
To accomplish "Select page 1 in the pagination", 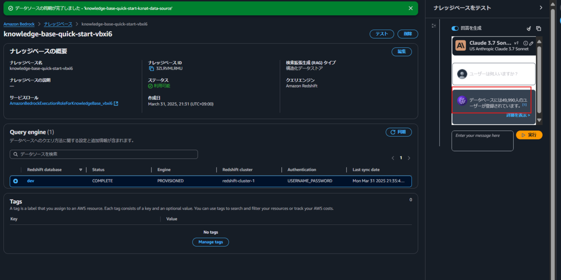I will point(401,158).
